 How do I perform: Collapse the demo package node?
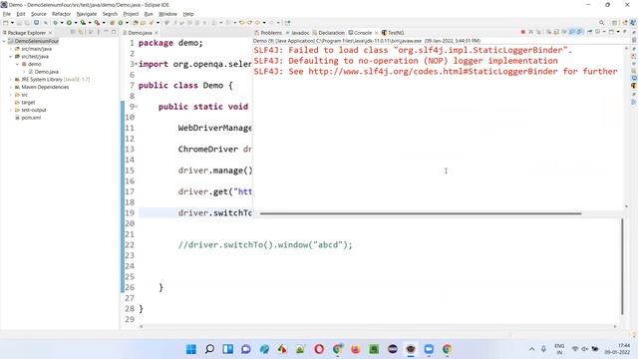click(x=18, y=64)
